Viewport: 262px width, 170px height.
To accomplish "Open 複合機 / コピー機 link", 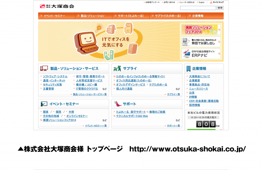I will [x=86, y=85].
